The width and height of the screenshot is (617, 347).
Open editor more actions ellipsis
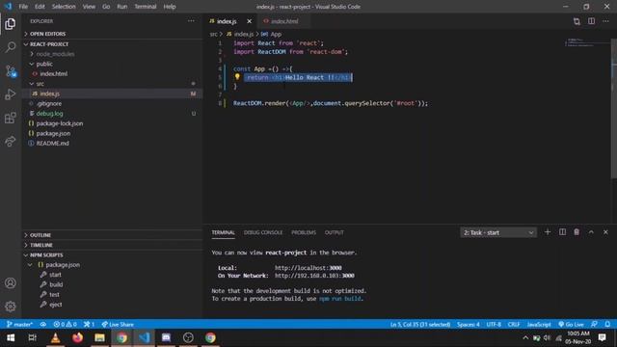pyautogui.click(x=605, y=21)
